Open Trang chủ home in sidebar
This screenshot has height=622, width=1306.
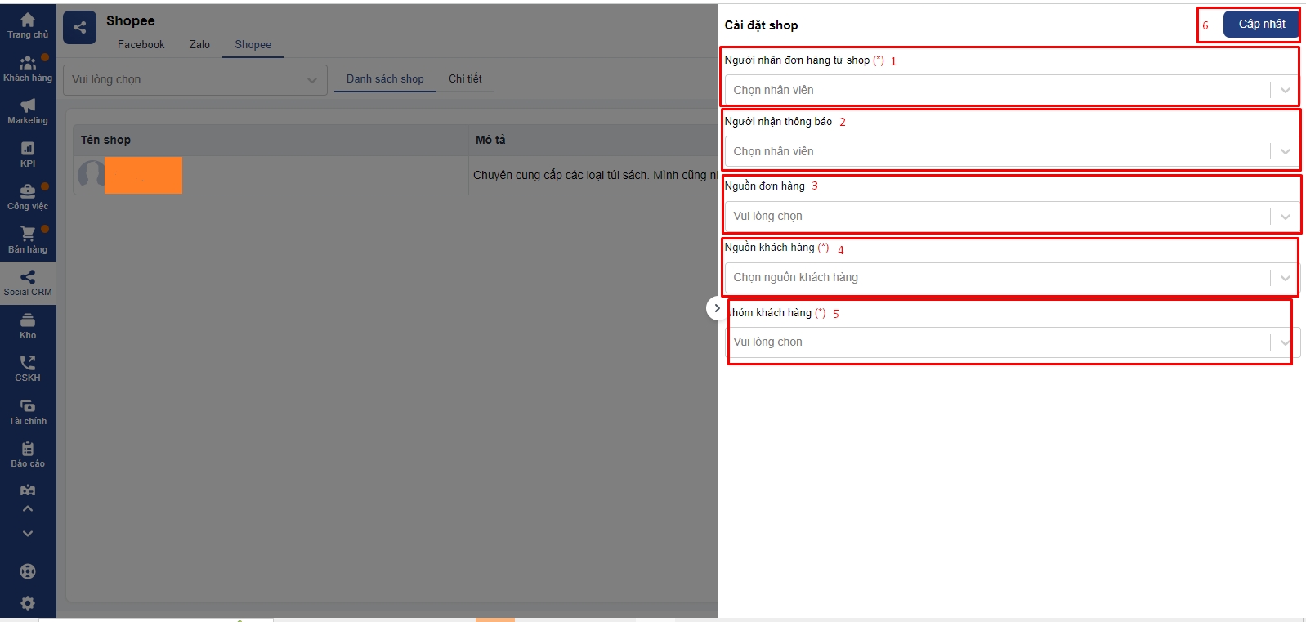coord(28,25)
